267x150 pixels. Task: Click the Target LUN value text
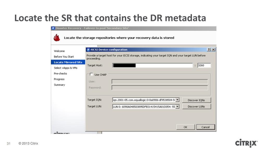144,107
